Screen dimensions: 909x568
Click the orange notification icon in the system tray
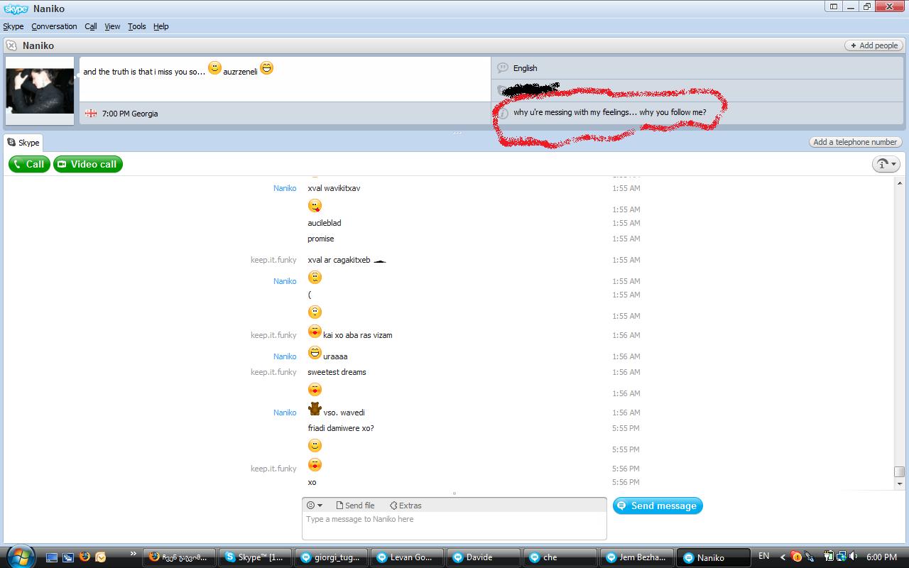coord(796,557)
